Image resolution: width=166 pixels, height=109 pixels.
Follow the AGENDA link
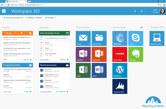(64, 60)
